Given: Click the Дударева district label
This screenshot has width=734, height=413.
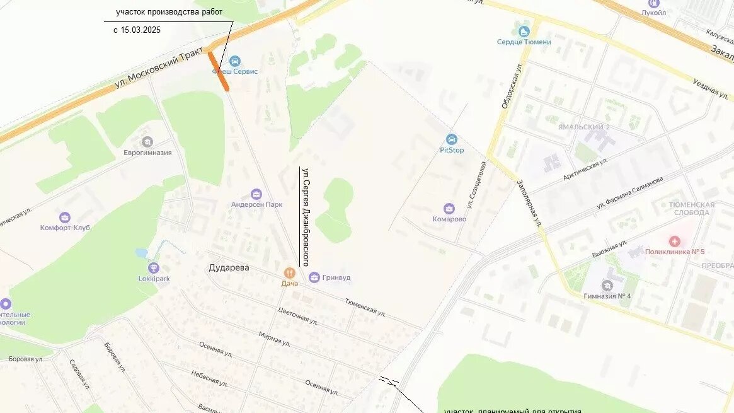Looking at the screenshot, I should (229, 268).
